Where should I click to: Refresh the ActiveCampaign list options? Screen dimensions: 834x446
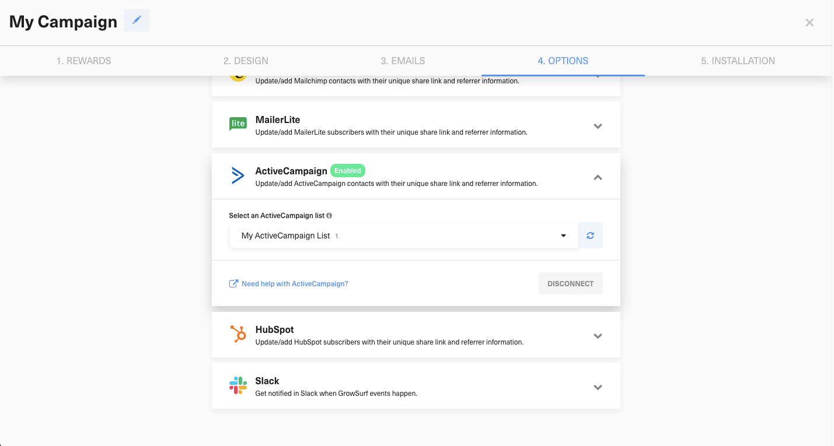590,235
